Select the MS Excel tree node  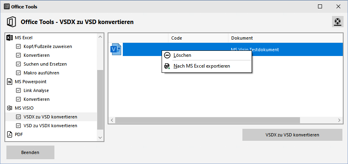24,38
